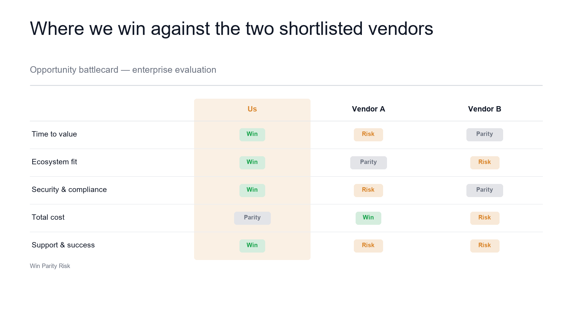This screenshot has height=322, width=573.
Task: Select the Vendor A column header
Action: point(368,109)
